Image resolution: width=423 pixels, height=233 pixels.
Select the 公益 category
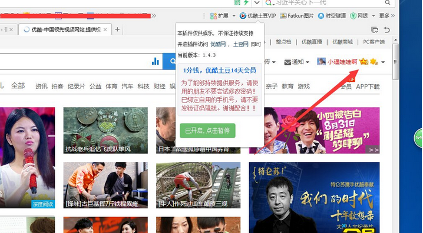[95, 86]
